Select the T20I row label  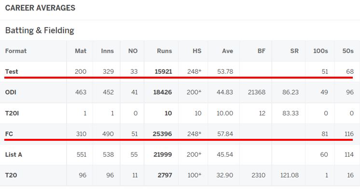pos(12,113)
